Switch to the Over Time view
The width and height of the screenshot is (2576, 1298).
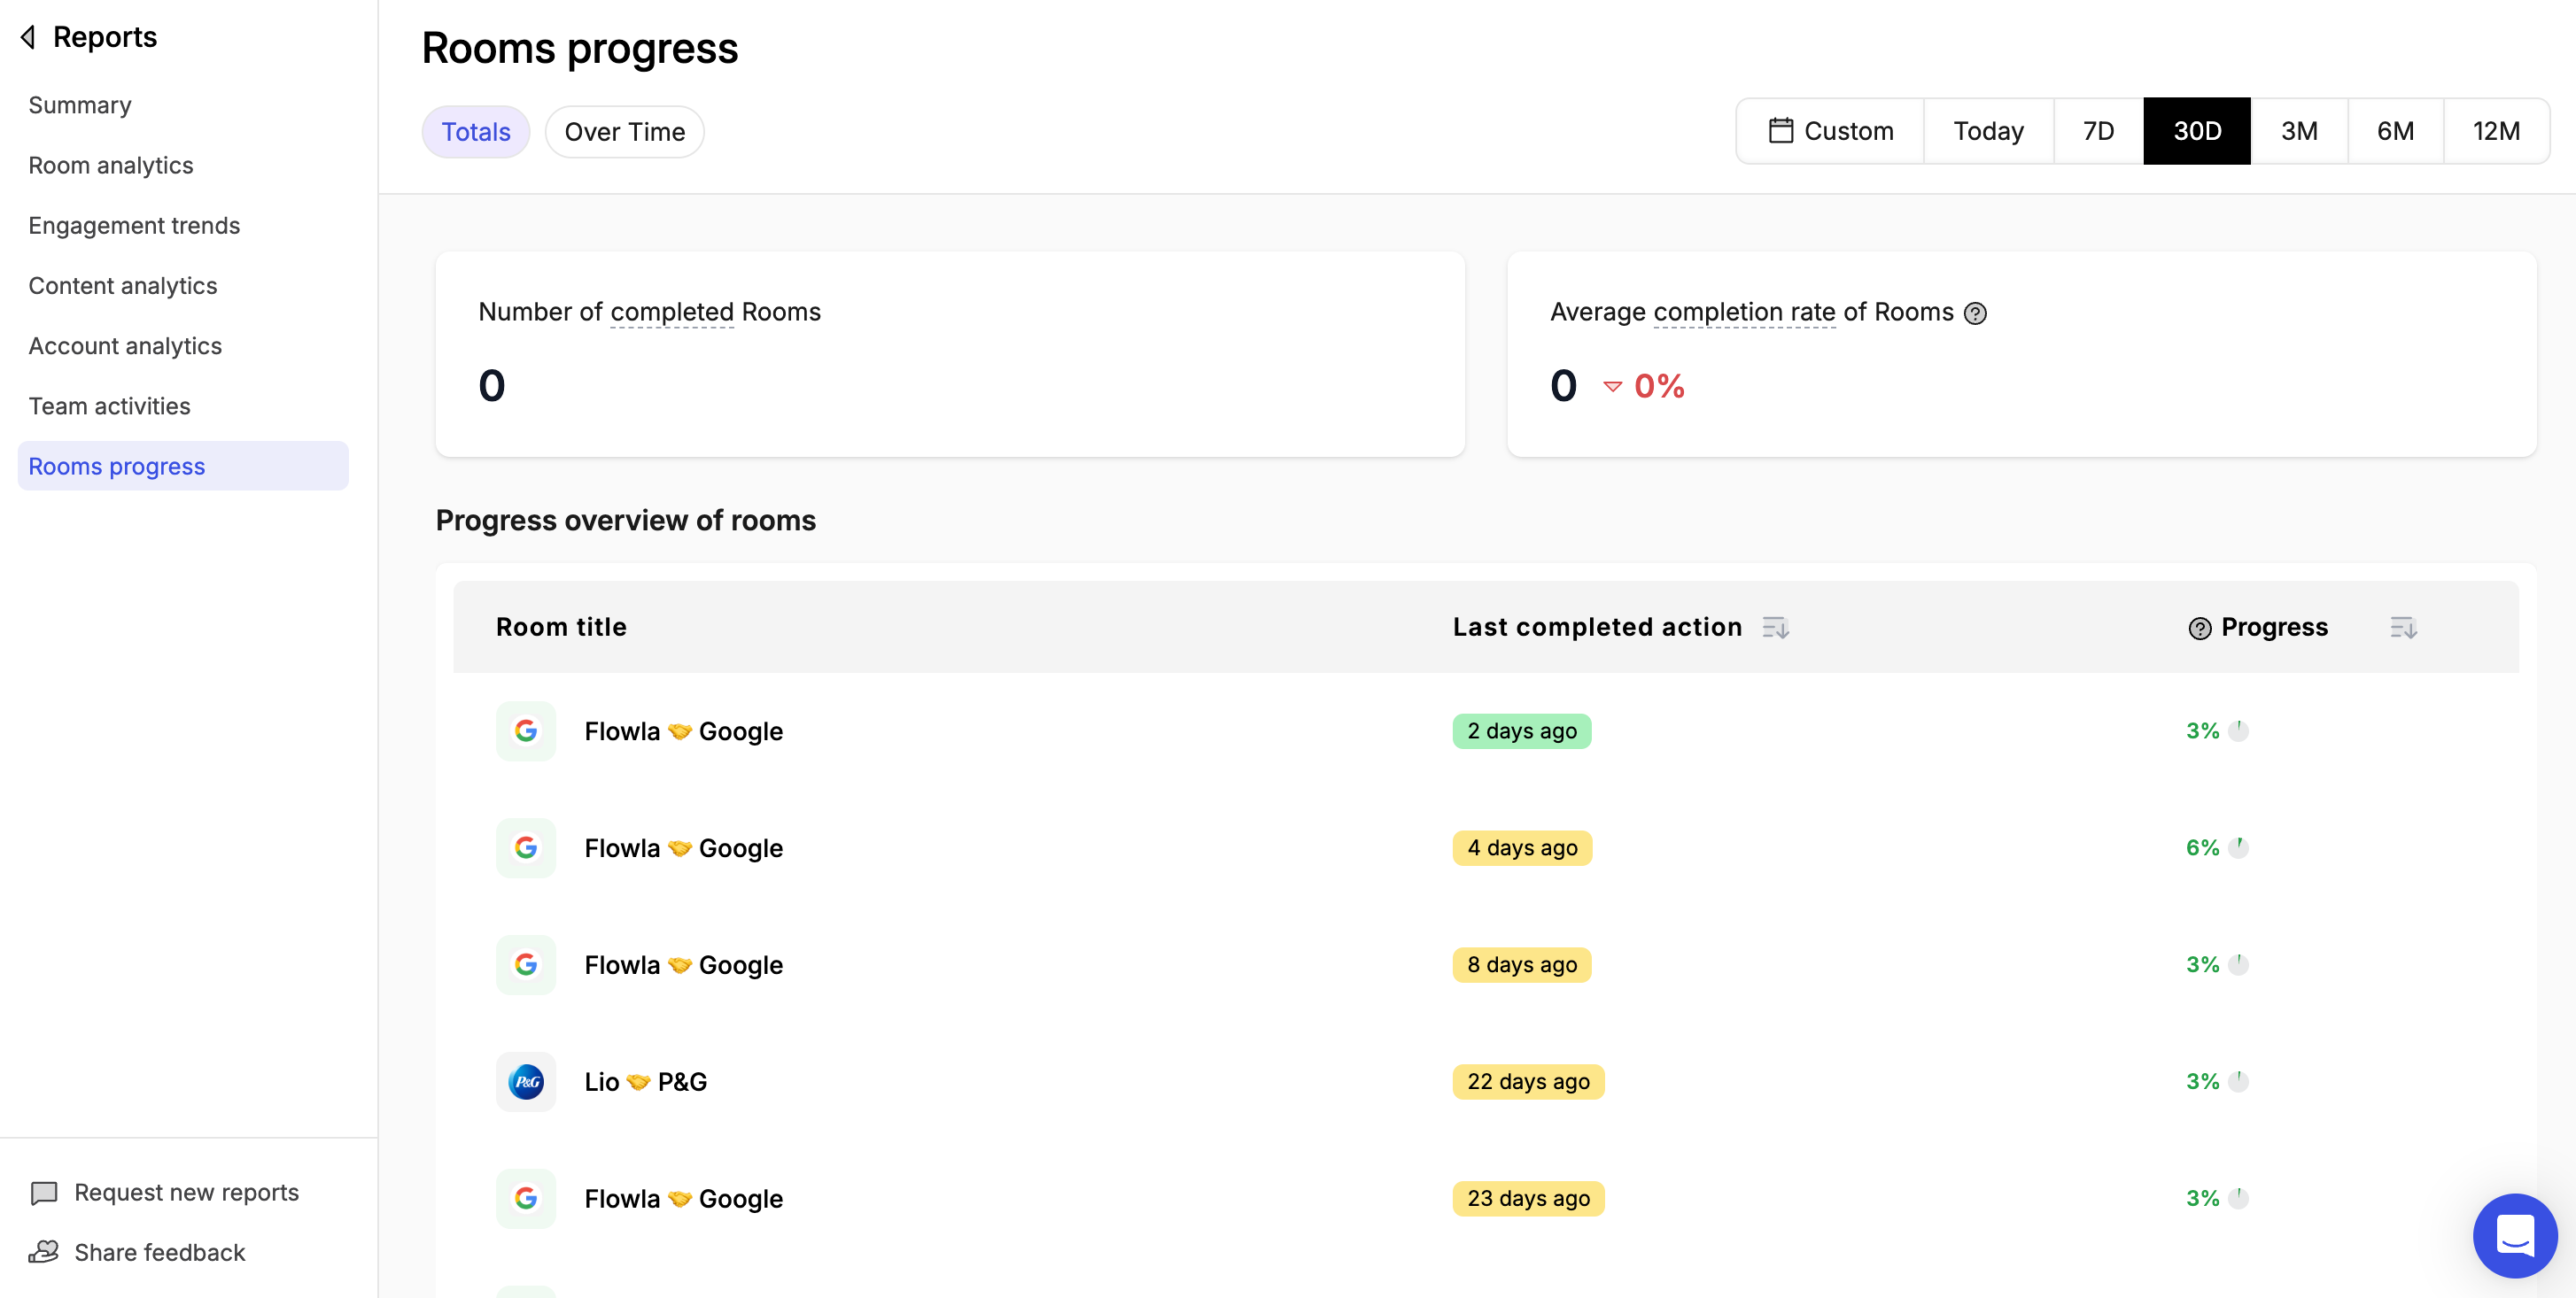click(x=624, y=132)
